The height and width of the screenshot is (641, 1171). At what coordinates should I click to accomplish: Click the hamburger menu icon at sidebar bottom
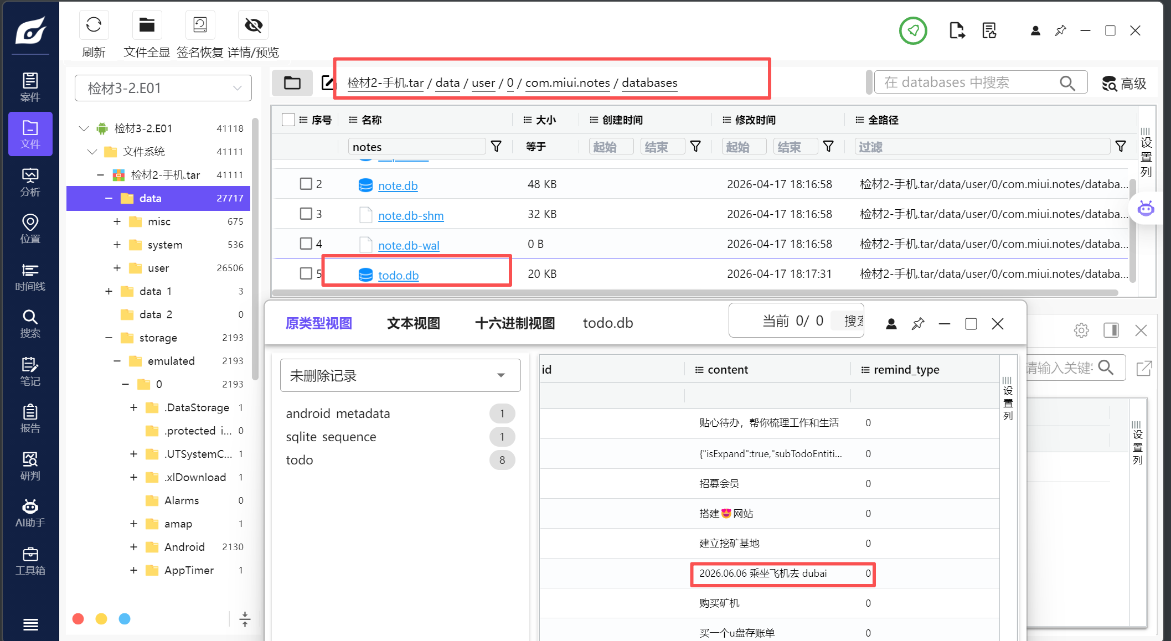(30, 624)
